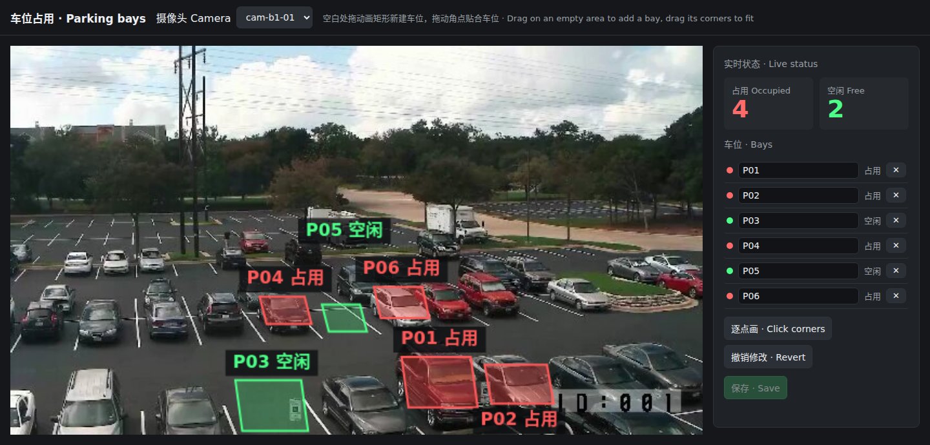Remove bay P02 using the × icon
Image resolution: width=930 pixels, height=445 pixels.
896,195
